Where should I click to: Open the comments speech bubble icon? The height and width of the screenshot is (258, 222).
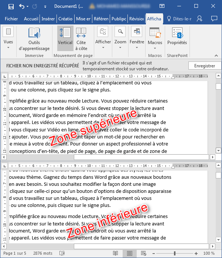click(x=214, y=19)
